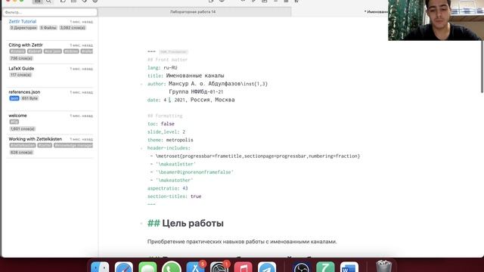
Task: Click the section-titles: true line
Action: (x=175, y=196)
